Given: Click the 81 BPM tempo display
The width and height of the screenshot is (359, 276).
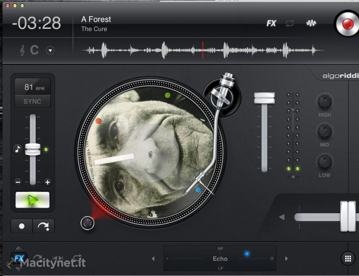Looking at the screenshot, I should (32, 87).
